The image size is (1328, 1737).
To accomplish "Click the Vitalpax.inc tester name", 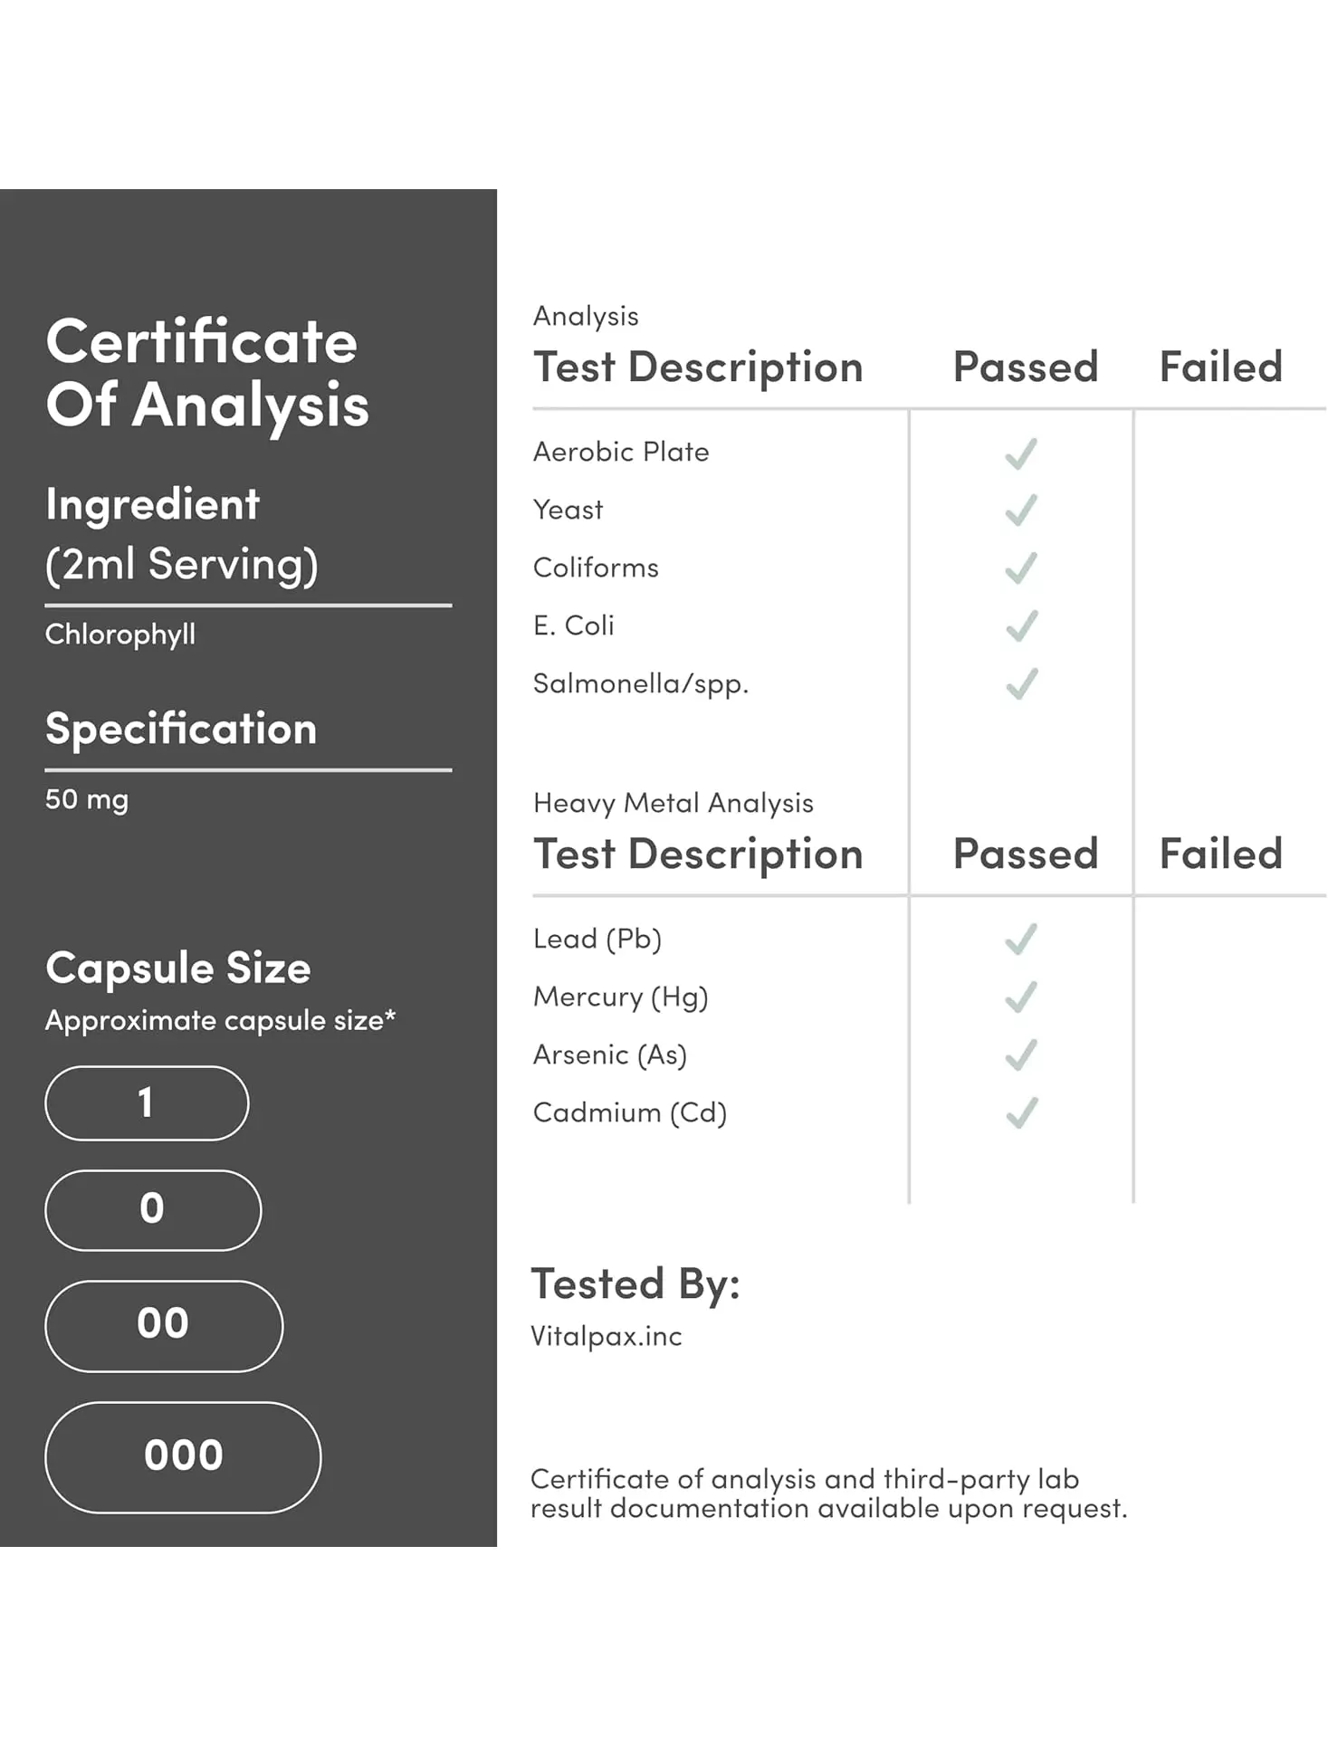I will [606, 1336].
